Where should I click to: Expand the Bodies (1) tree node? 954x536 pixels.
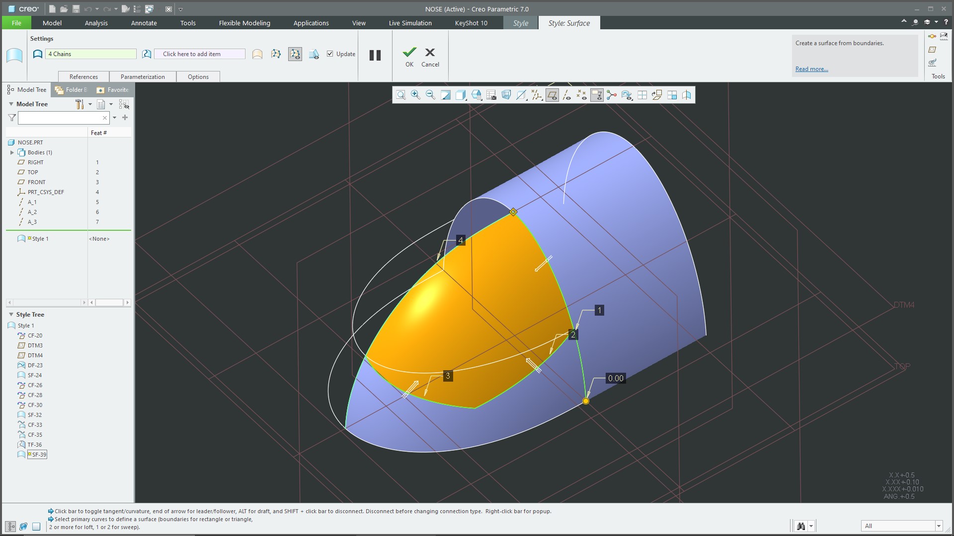point(12,152)
